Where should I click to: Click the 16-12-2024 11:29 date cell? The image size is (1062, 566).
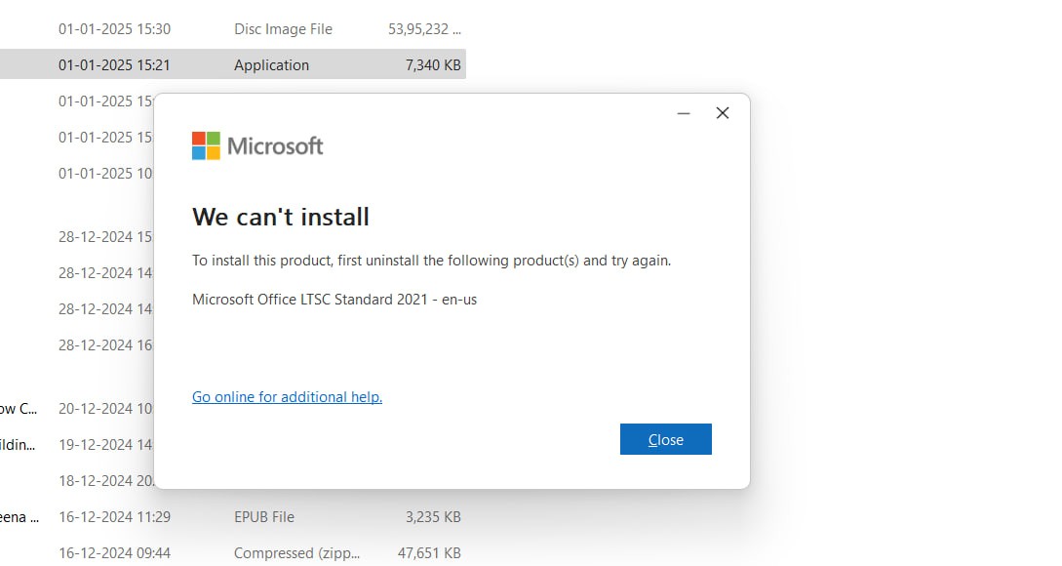[114, 517]
